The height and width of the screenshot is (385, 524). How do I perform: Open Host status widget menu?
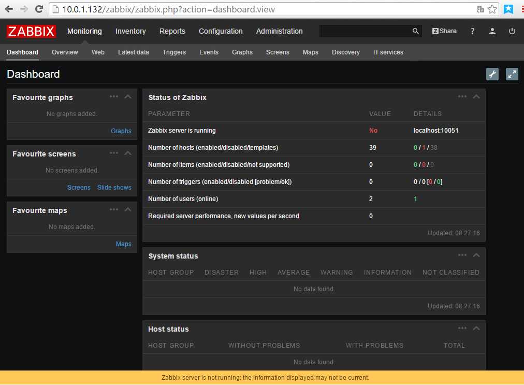[462, 328]
